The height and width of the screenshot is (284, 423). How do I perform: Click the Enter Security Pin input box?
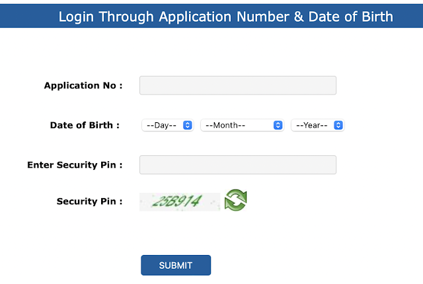coord(238,164)
